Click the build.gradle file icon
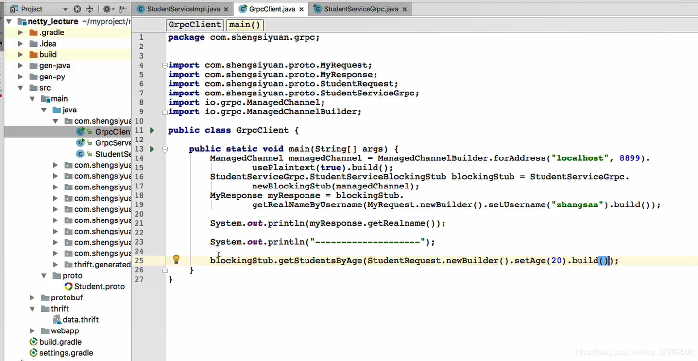The width and height of the screenshot is (698, 361). pos(34,342)
